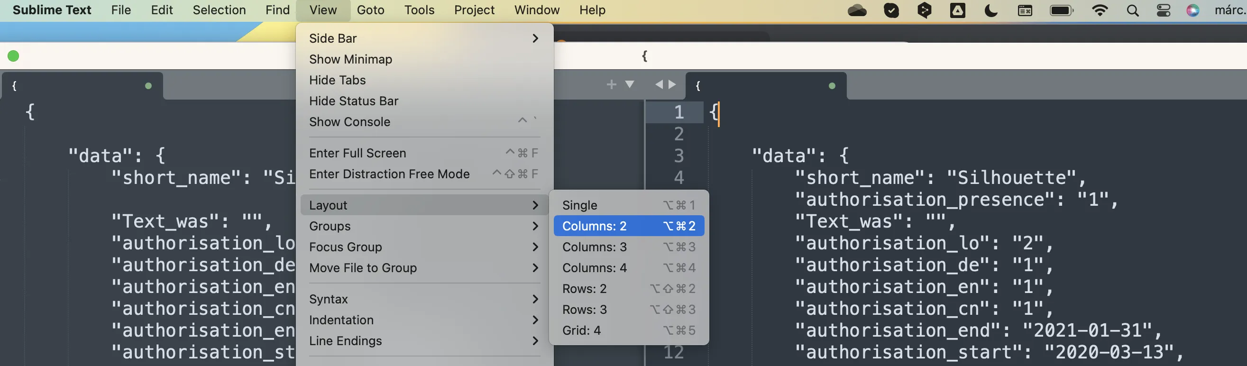Click line number 3 in right gutter

tap(679, 156)
